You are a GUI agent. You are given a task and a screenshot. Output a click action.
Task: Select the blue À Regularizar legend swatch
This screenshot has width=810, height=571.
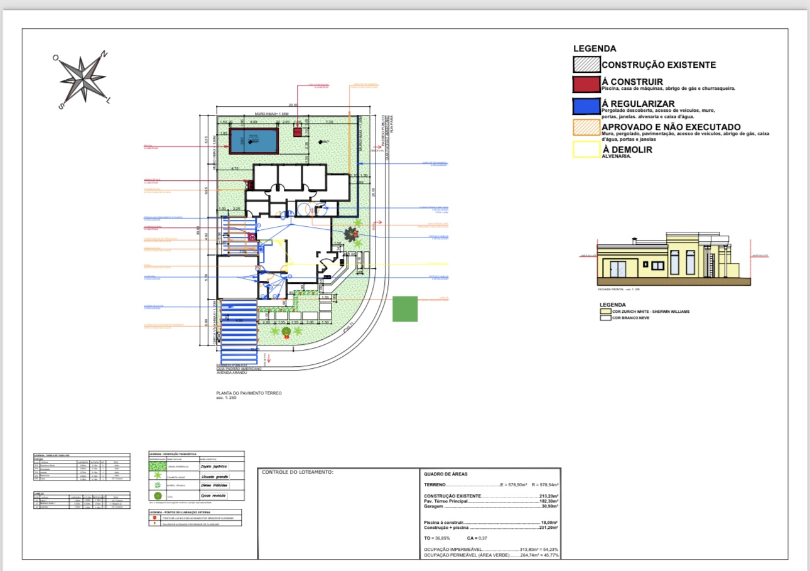point(586,106)
